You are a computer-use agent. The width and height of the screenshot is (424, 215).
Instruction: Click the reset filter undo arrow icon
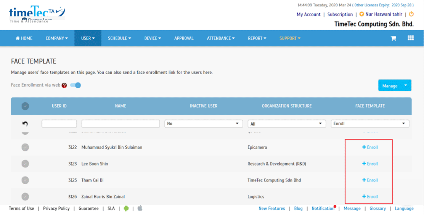click(25, 124)
